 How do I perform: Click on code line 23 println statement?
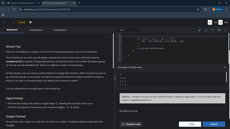151,49
